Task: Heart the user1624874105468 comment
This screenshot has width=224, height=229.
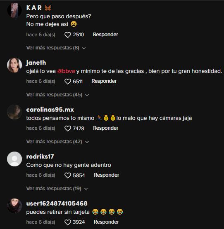Action: pyautogui.click(x=68, y=222)
